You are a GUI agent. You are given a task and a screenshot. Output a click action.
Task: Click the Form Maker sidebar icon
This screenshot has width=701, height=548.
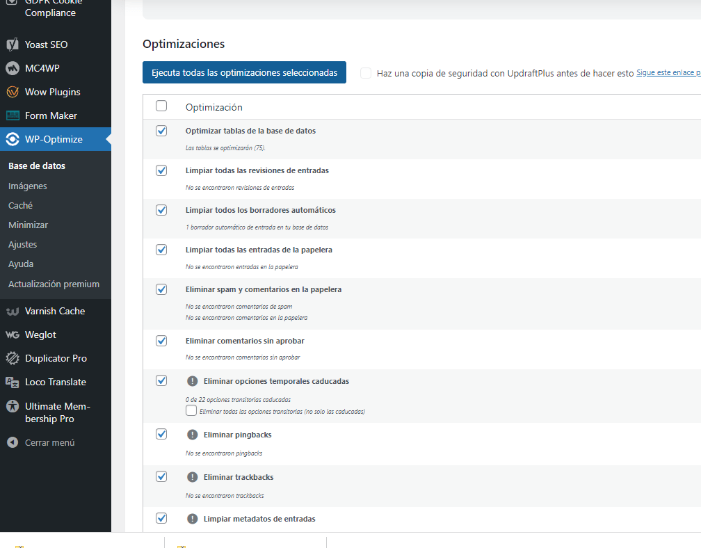[13, 115]
